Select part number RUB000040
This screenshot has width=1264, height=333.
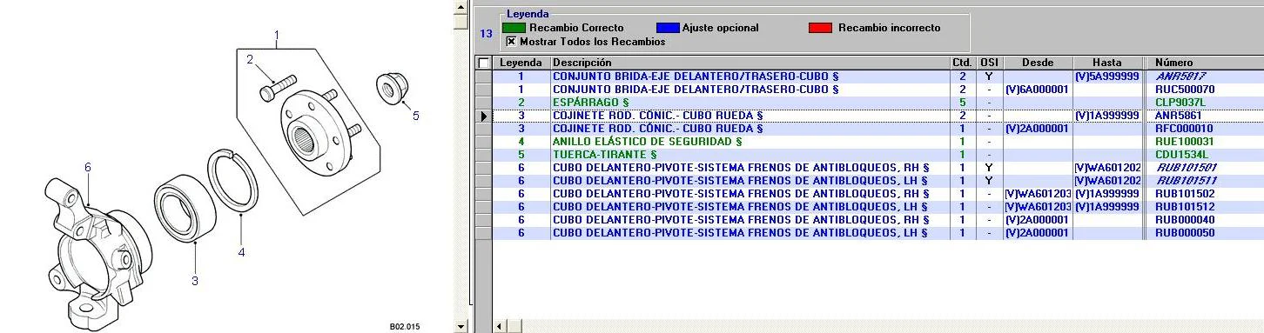(x=1184, y=220)
